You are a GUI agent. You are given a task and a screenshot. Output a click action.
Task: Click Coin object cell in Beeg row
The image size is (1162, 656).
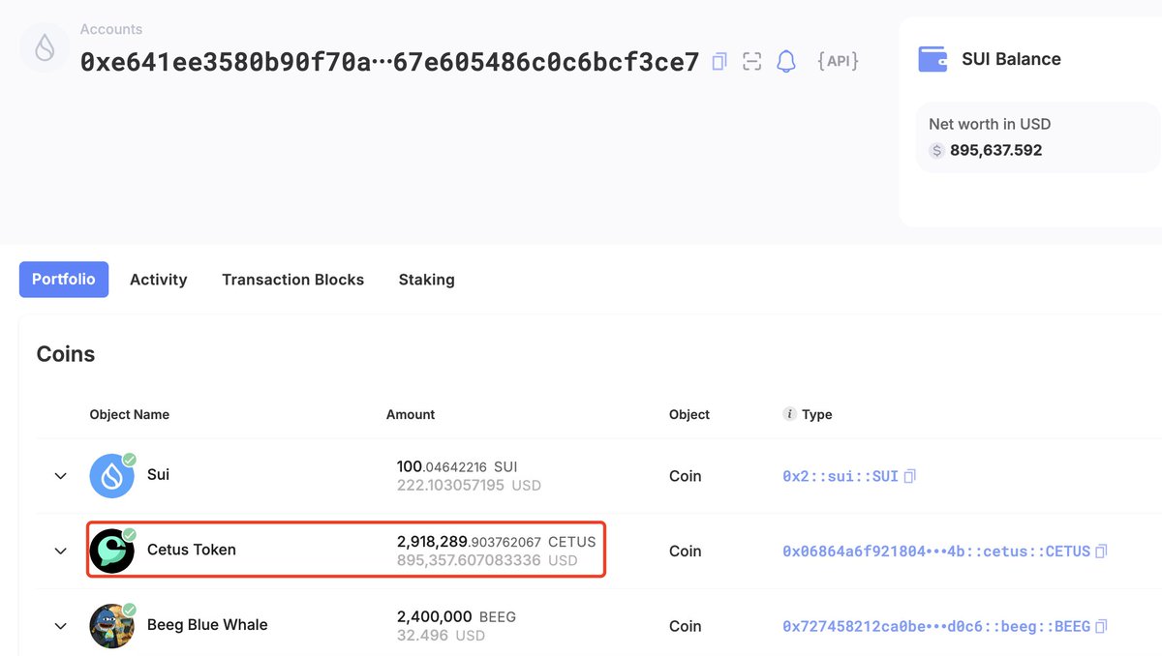[x=685, y=626]
